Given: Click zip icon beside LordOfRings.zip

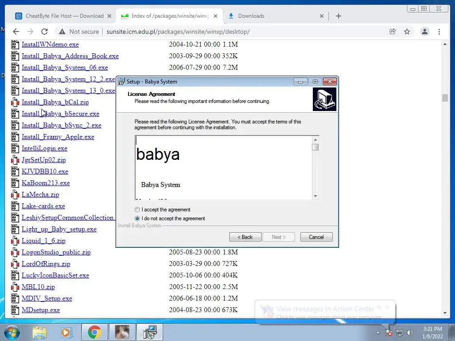Looking at the screenshot, I should [x=15, y=264].
